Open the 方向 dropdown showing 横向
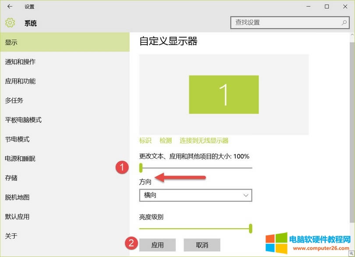The image size is (355, 257). (195, 195)
